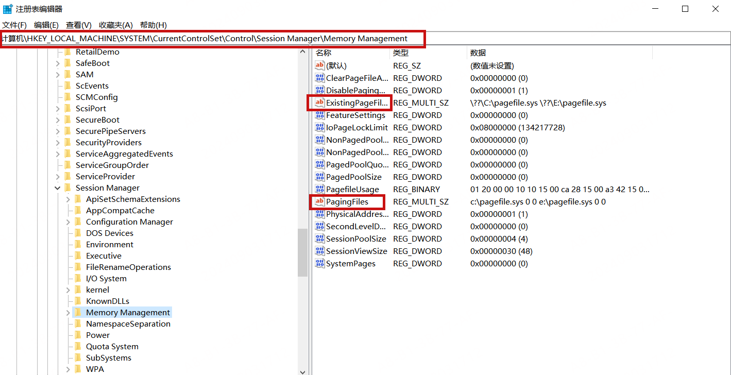Click the PagefileUsage binary value icon
The image size is (731, 375).
tap(319, 190)
